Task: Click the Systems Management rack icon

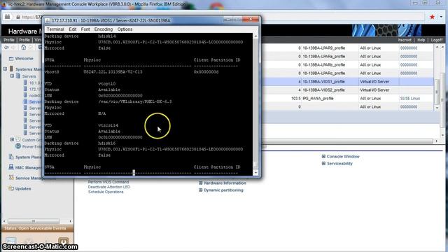Action: [11, 69]
